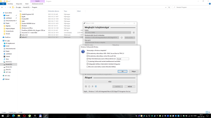Launch Microsoft Edge from taskbar
Image resolution: width=211 pixels, height=118 pixels.
(13, 116)
